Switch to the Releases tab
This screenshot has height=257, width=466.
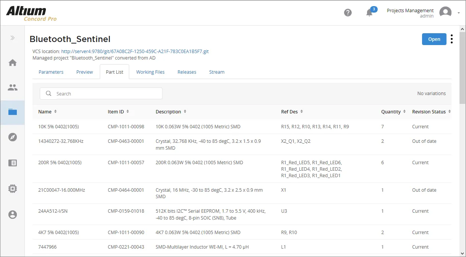point(187,72)
